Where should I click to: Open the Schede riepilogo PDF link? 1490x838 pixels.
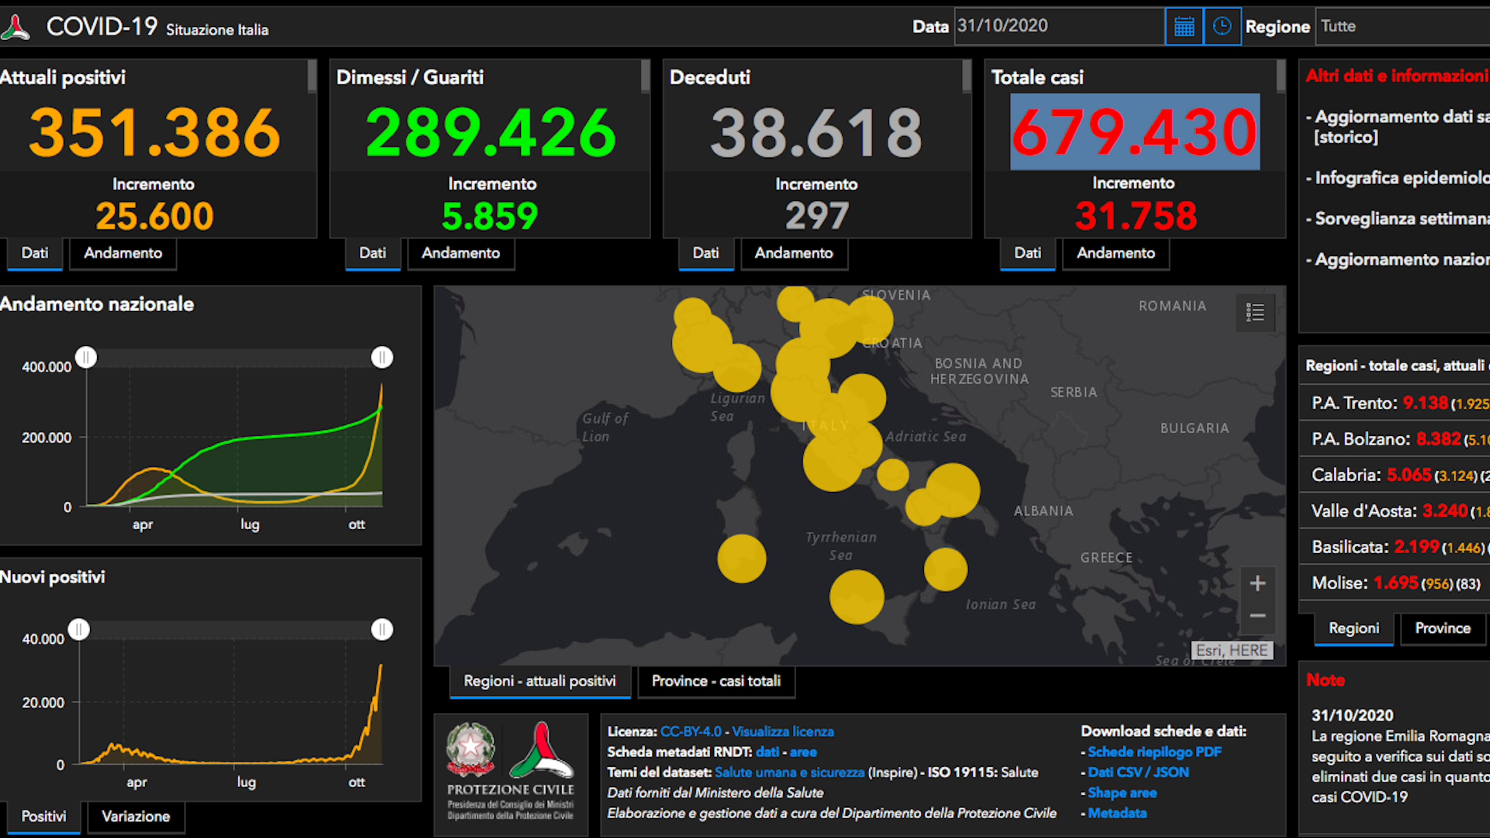click(x=1154, y=752)
